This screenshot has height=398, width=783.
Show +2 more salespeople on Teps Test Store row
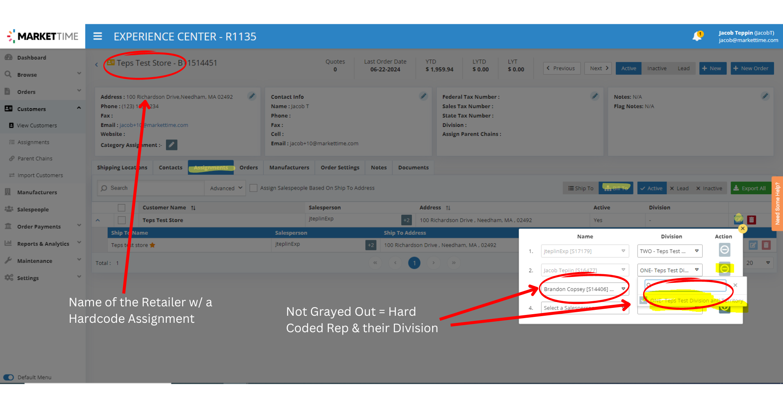pos(407,220)
